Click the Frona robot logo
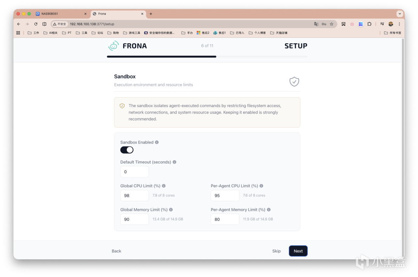Image resolution: width=418 pixels, height=277 pixels. (x=113, y=46)
